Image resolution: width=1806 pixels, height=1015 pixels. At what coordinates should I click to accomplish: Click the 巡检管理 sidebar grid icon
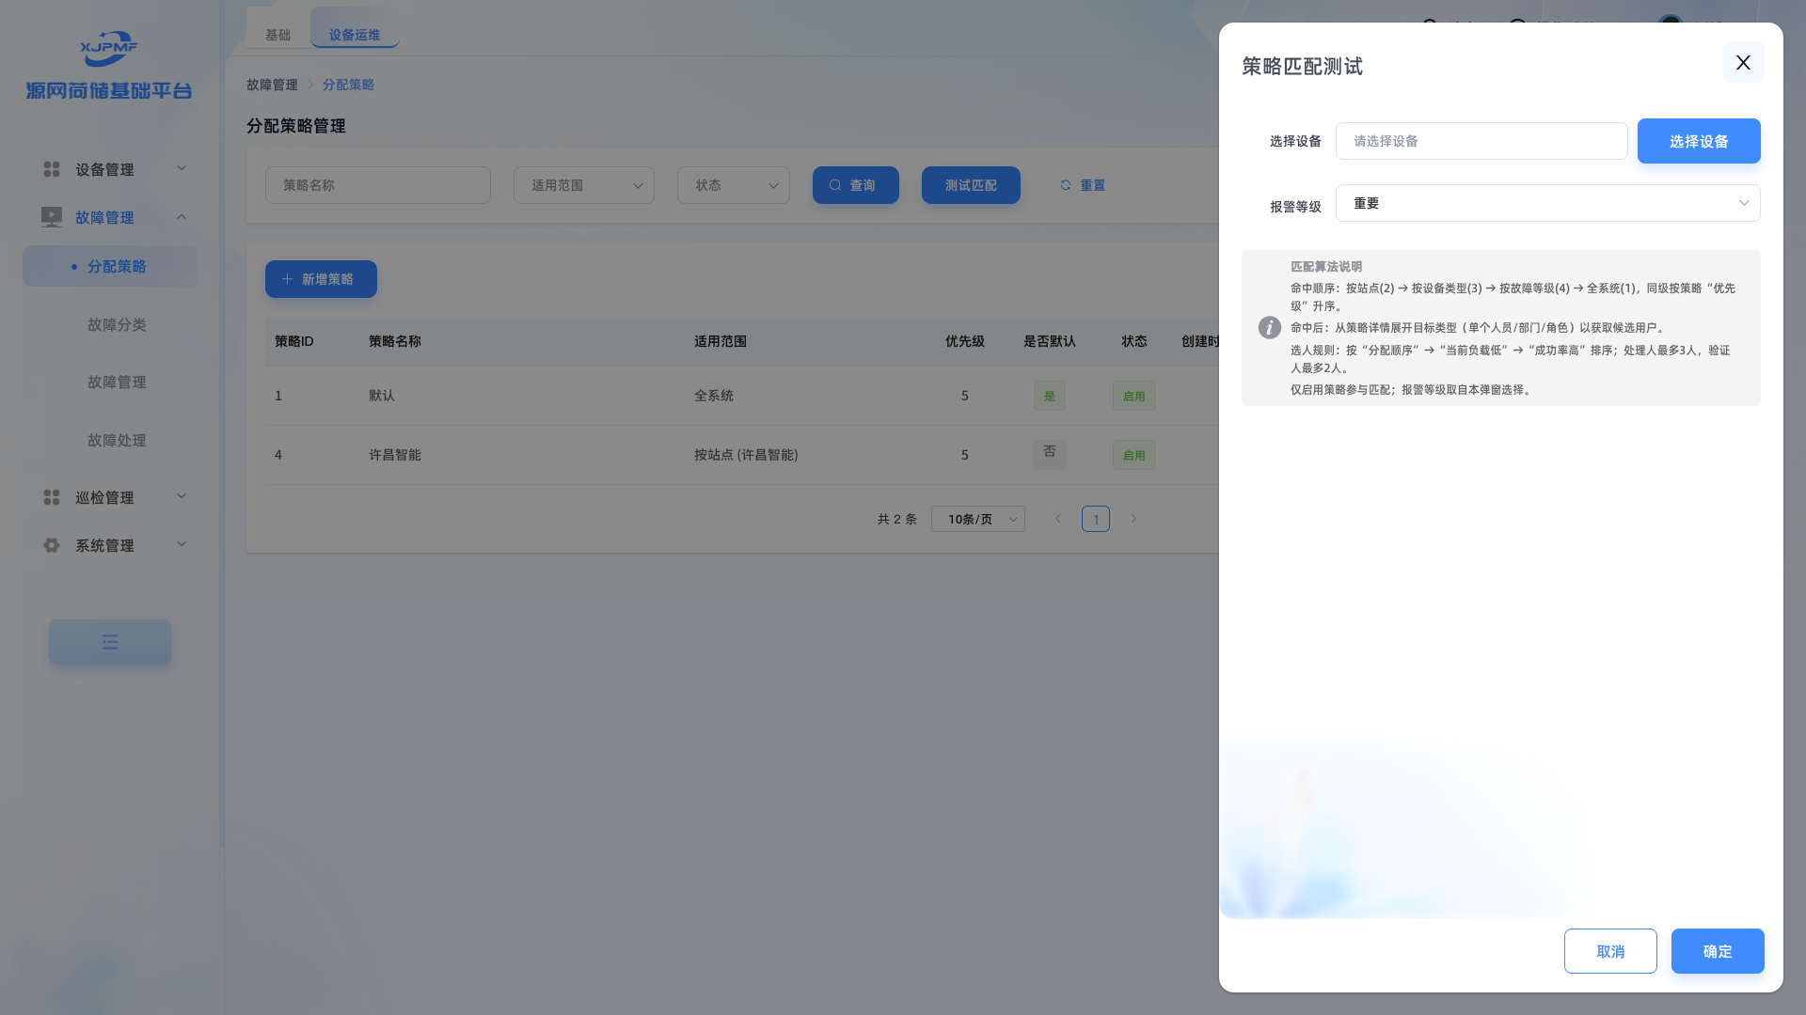(x=52, y=497)
